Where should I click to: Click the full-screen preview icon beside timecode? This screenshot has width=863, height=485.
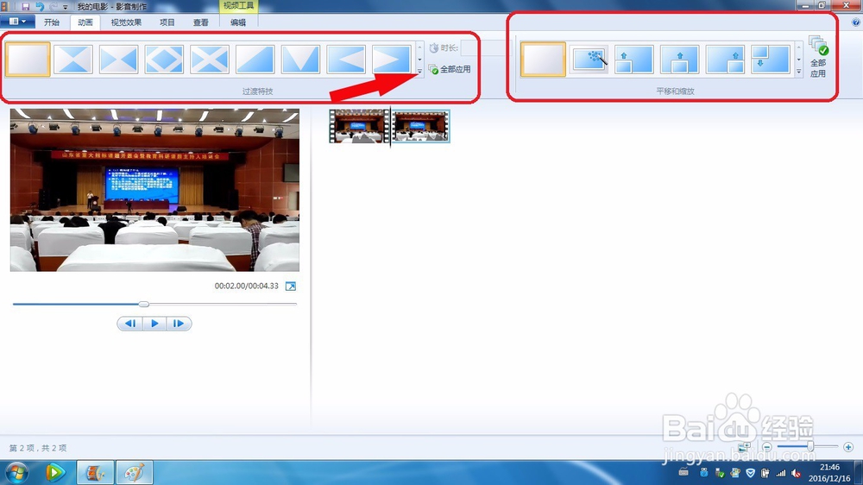291,287
